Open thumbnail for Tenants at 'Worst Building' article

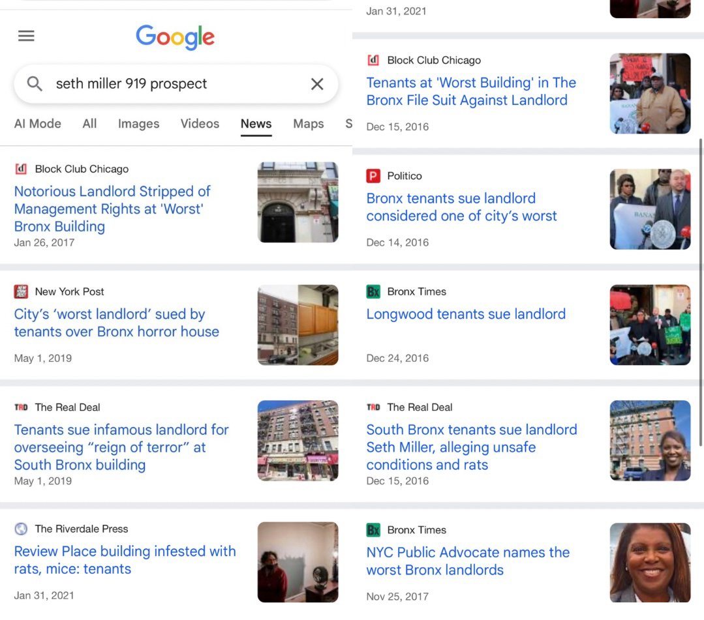650,93
